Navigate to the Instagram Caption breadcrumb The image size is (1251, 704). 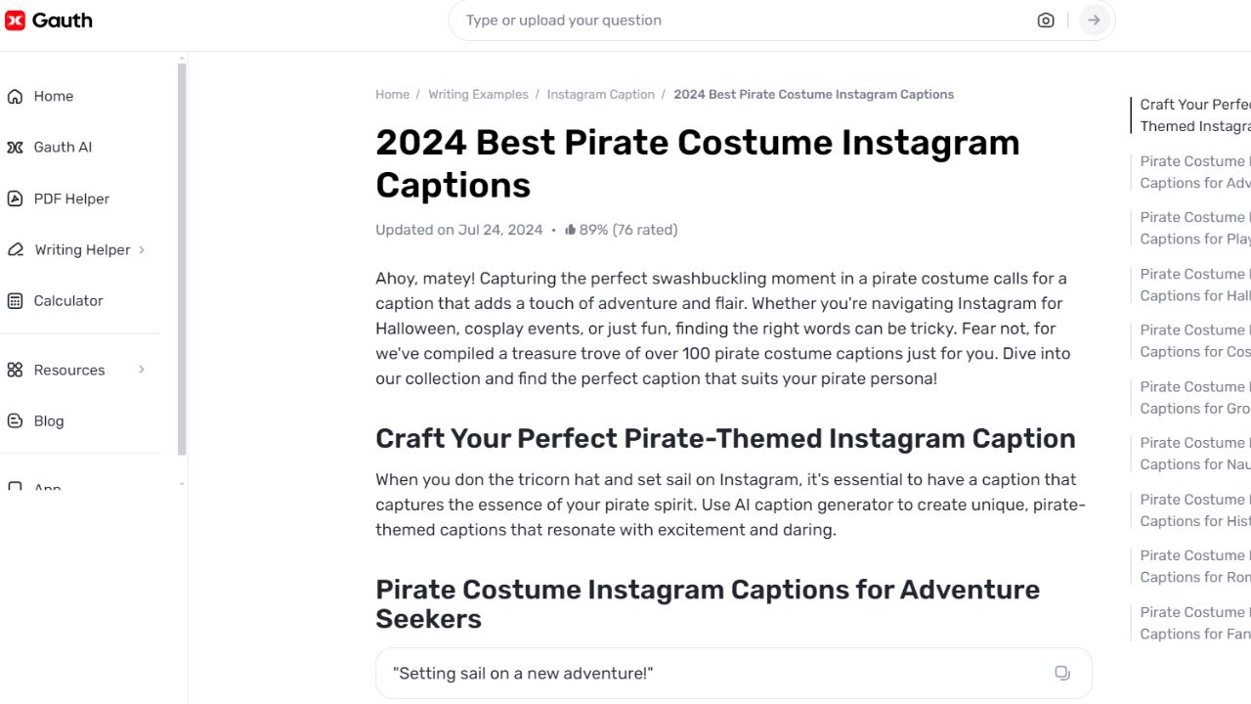tap(600, 94)
